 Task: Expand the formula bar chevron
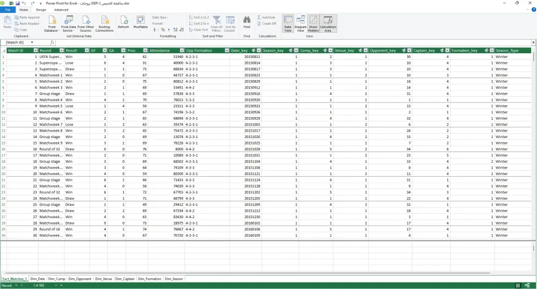click(533, 42)
